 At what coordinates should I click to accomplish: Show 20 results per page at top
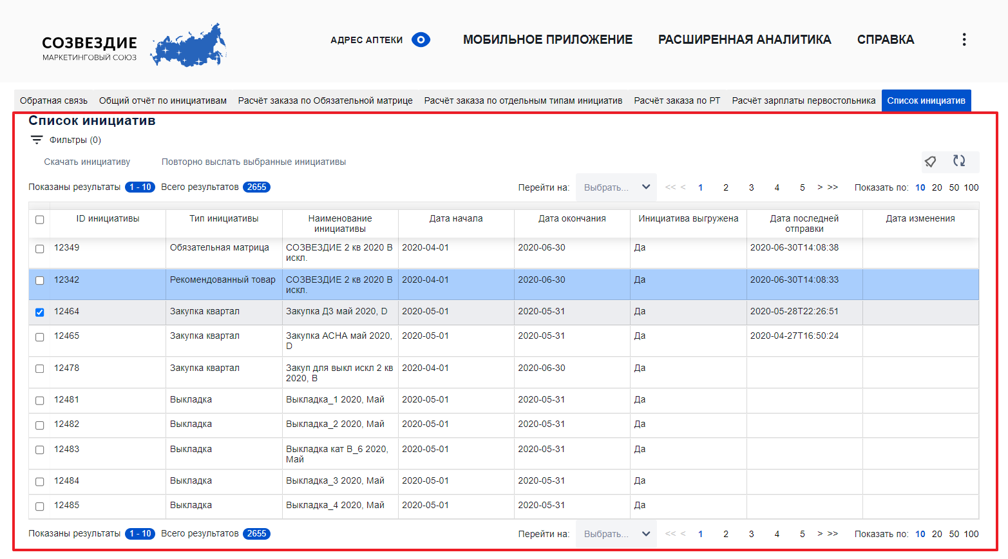pos(937,187)
